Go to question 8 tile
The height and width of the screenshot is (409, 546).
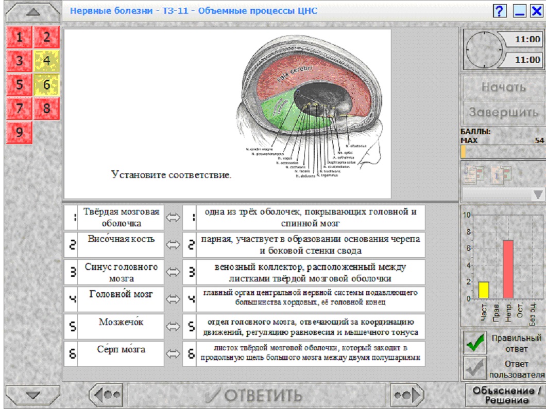pyautogui.click(x=47, y=109)
